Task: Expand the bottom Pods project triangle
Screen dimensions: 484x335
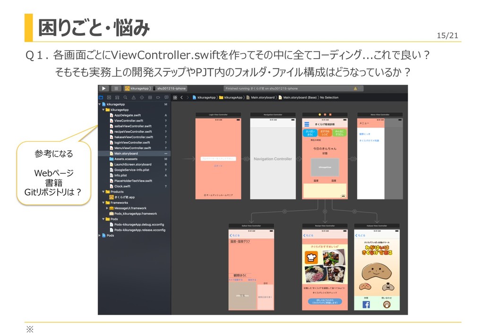Action: pos(100,235)
